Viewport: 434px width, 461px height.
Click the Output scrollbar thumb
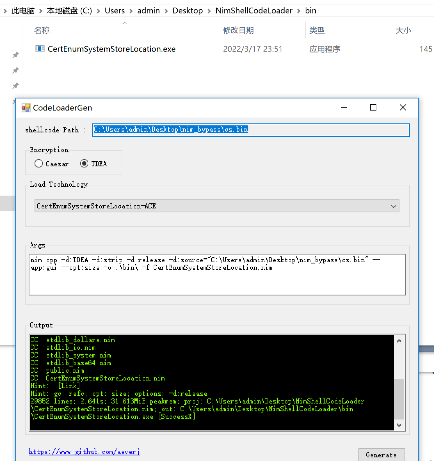point(399,399)
